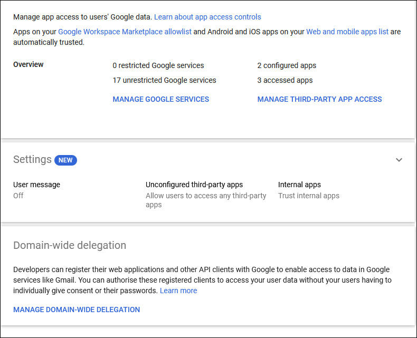Open Web and mobile apps list link
Image resolution: width=417 pixels, height=338 pixels.
(x=347, y=32)
